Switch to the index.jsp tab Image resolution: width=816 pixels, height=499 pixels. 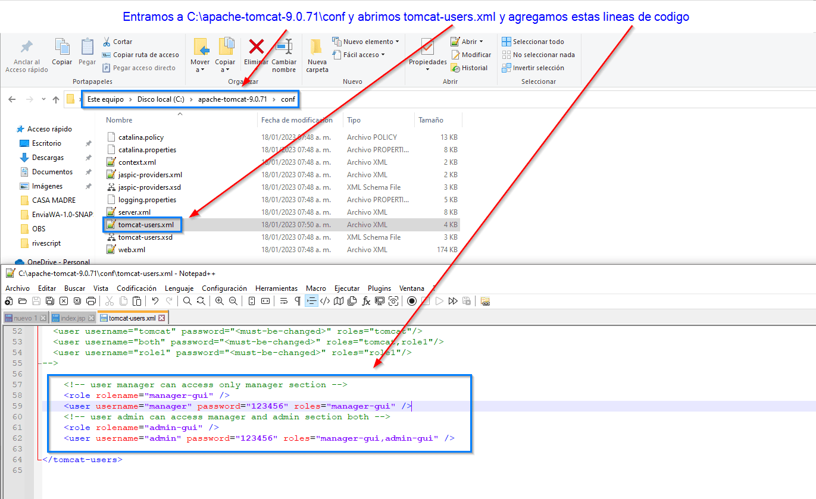tap(73, 318)
